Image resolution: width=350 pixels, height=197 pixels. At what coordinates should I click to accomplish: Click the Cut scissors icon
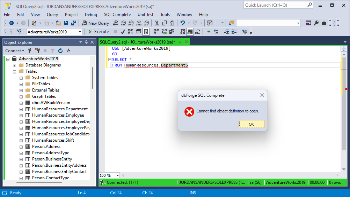(157, 23)
